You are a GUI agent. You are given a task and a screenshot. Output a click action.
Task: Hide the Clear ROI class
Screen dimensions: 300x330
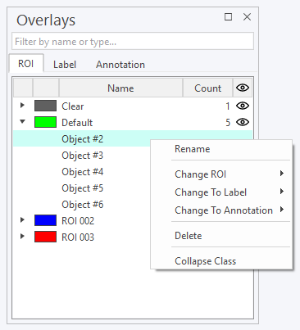243,106
